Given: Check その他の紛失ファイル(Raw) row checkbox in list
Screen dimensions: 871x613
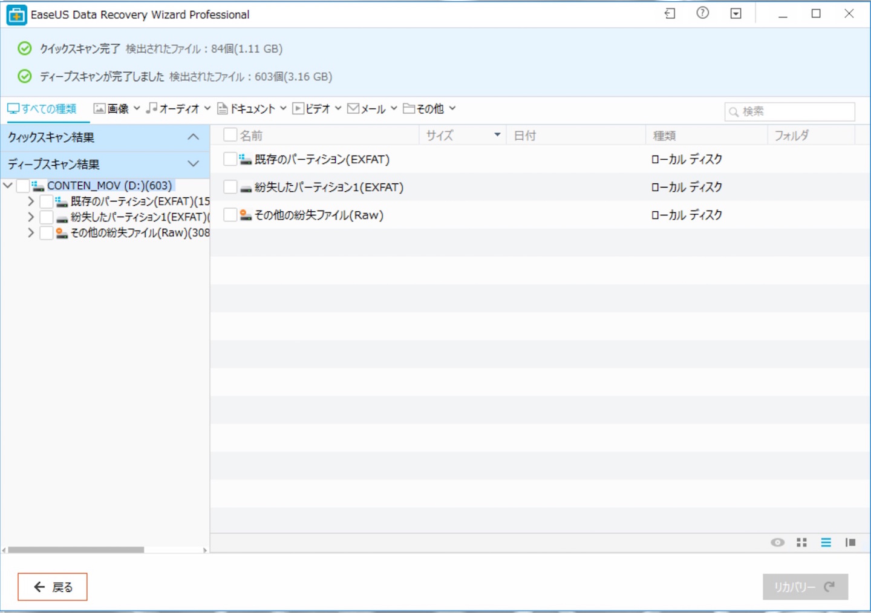Looking at the screenshot, I should pyautogui.click(x=230, y=214).
